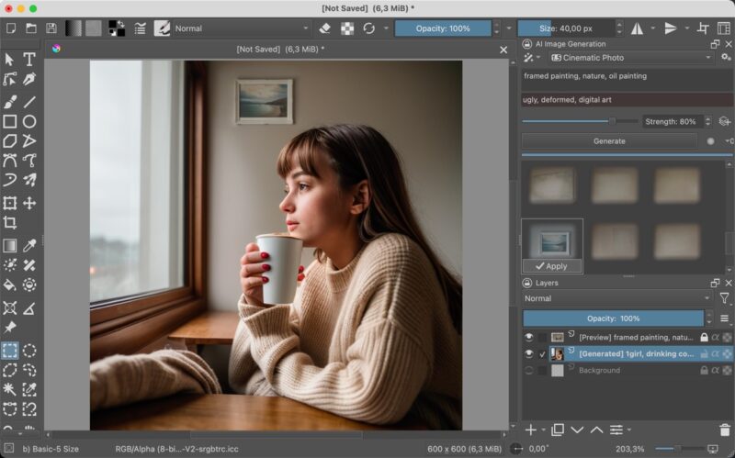
Task: Toggle checkbox on [Generated] layer row
Action: 542,354
